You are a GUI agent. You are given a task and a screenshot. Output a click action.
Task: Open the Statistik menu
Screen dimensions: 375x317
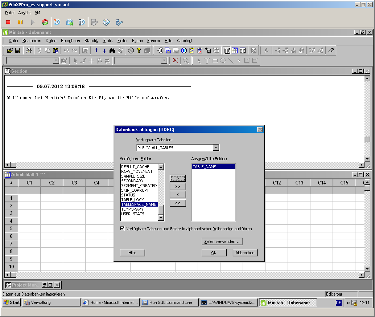pyautogui.click(x=91, y=41)
